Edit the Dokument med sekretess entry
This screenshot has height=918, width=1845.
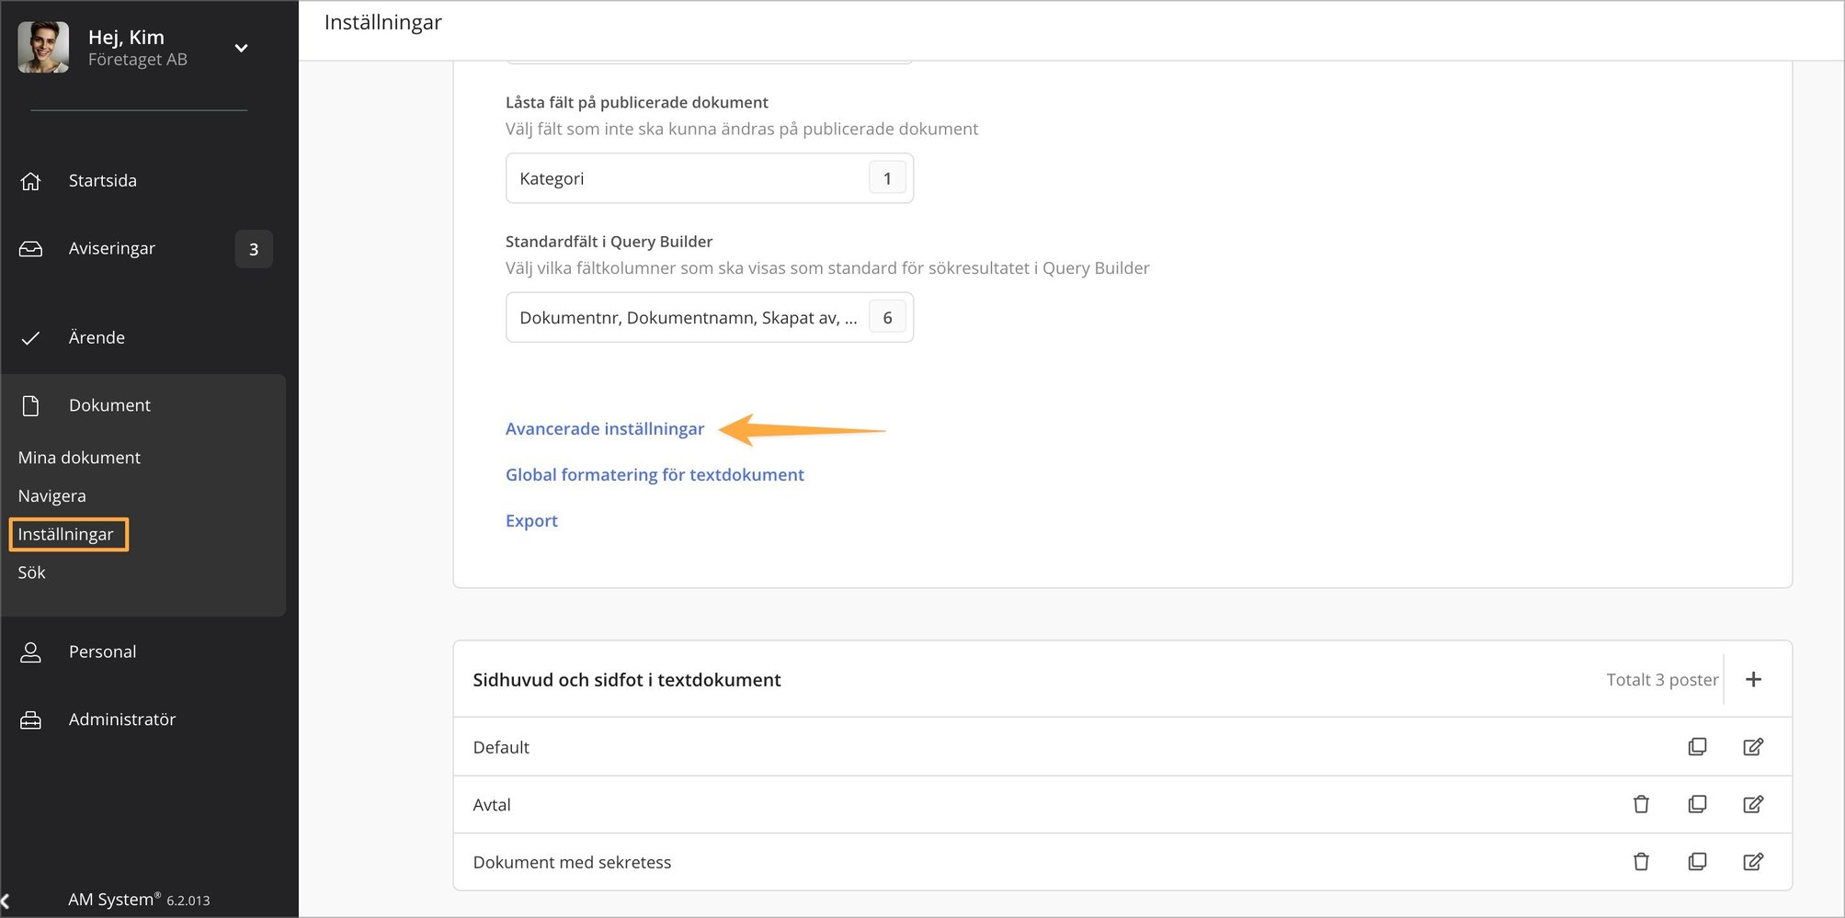[x=1753, y=861]
